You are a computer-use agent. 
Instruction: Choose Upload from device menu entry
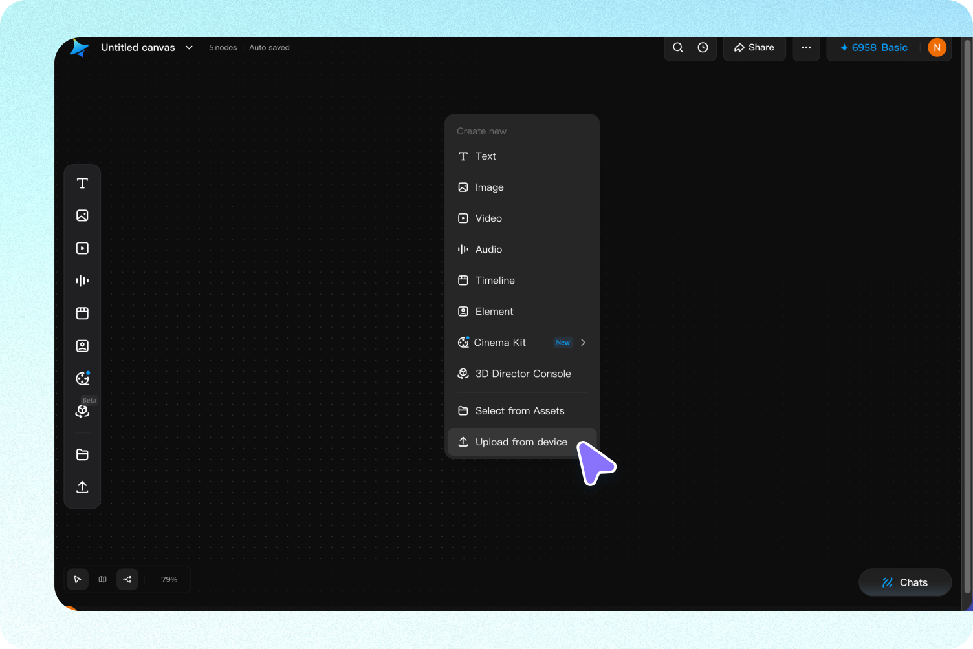click(522, 442)
